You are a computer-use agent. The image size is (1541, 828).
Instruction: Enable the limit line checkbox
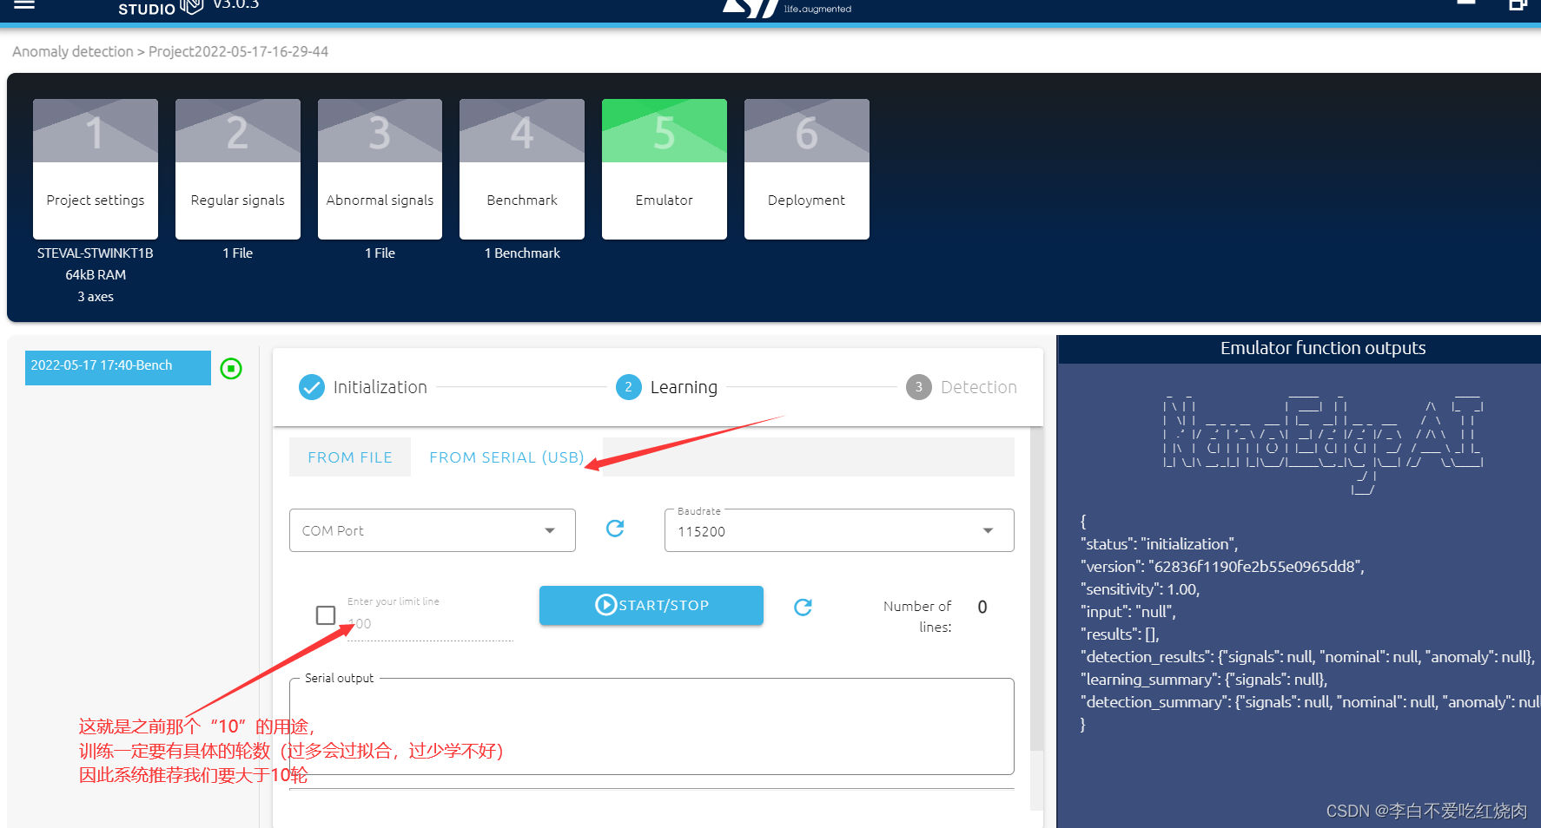pos(326,614)
